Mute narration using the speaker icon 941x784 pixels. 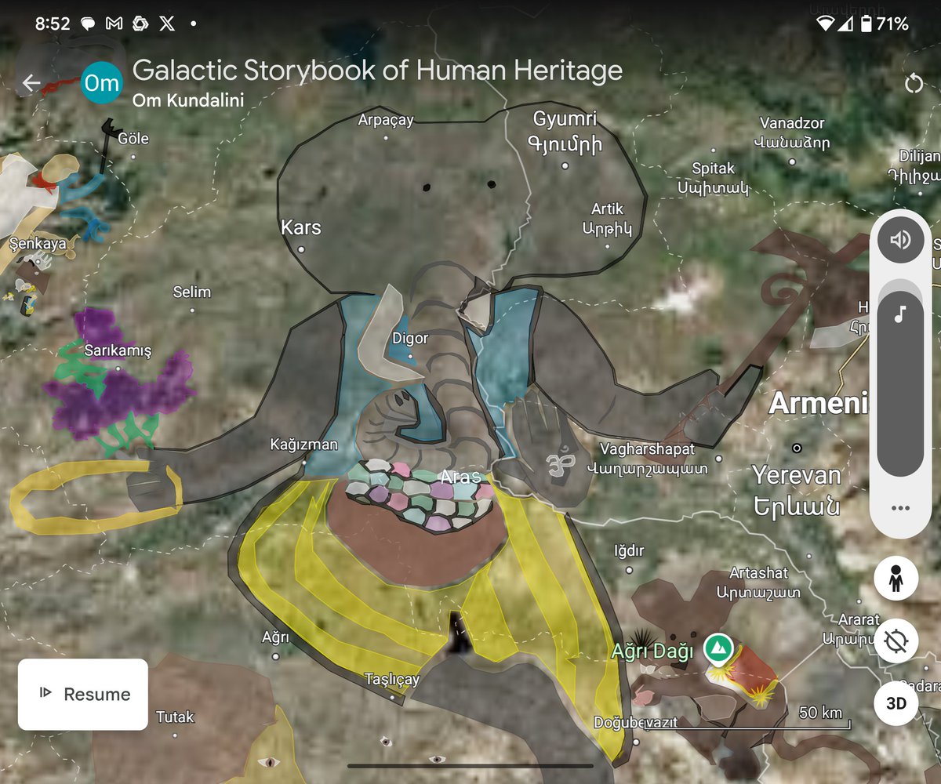click(x=900, y=239)
